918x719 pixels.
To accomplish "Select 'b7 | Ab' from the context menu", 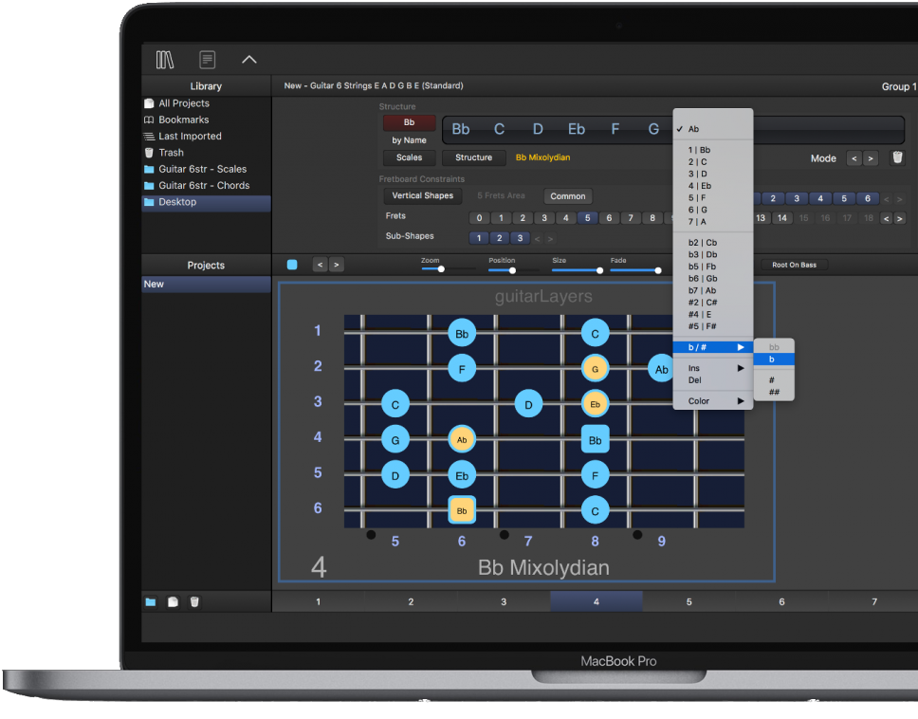I will (x=702, y=291).
